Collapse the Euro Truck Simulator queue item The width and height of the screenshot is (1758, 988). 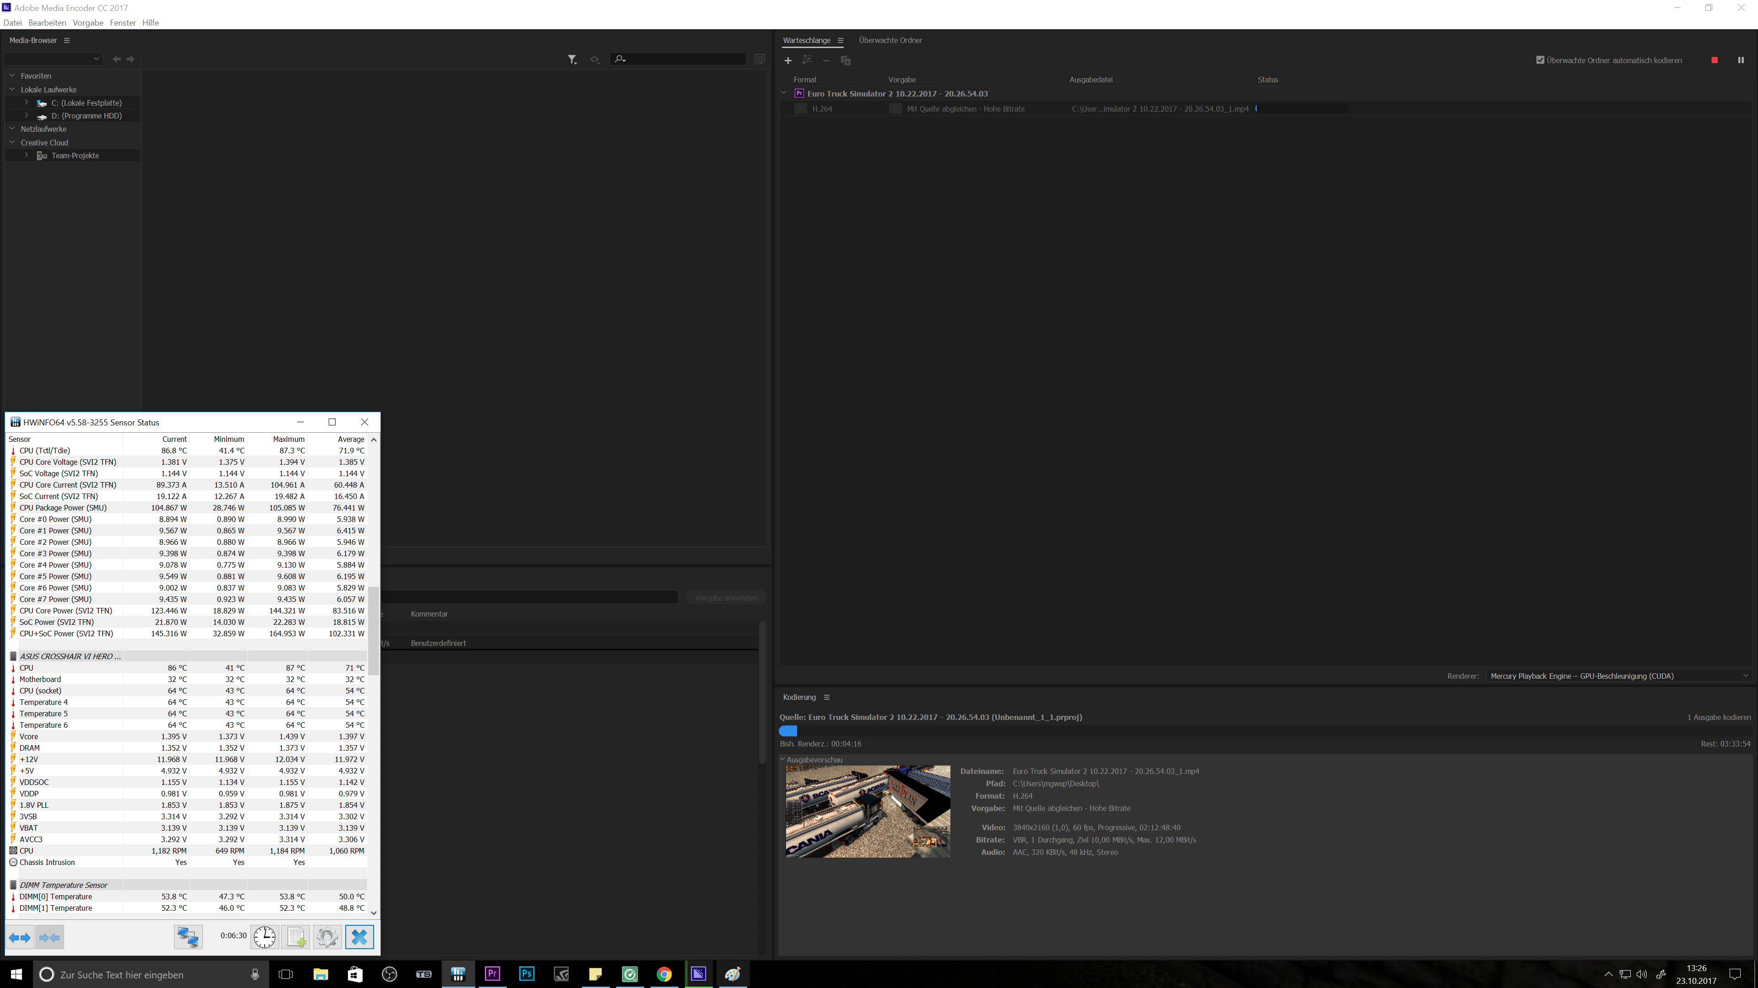(783, 93)
